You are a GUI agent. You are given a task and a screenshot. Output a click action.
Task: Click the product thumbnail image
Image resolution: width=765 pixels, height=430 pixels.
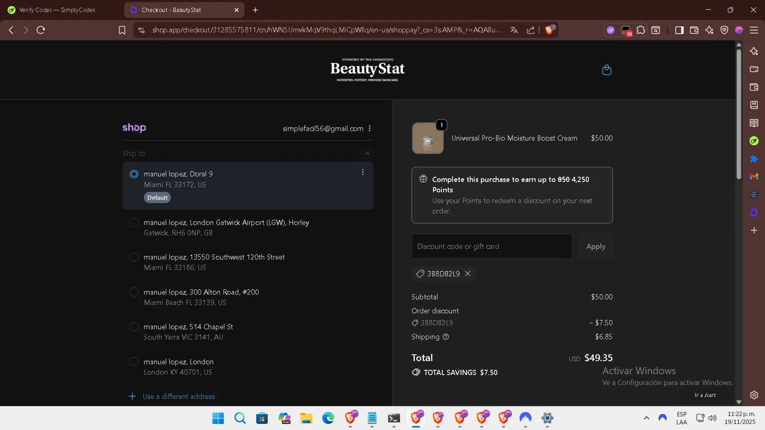tap(428, 138)
